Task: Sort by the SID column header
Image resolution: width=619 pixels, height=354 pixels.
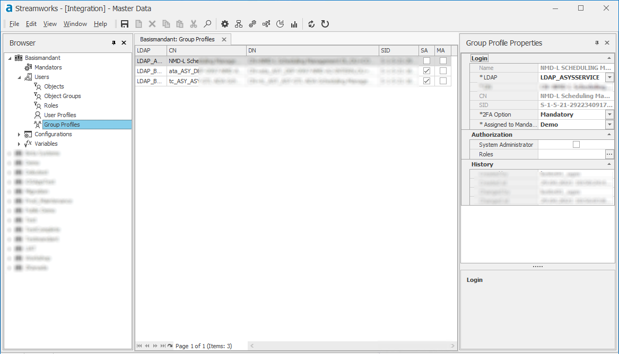Action: 399,50
